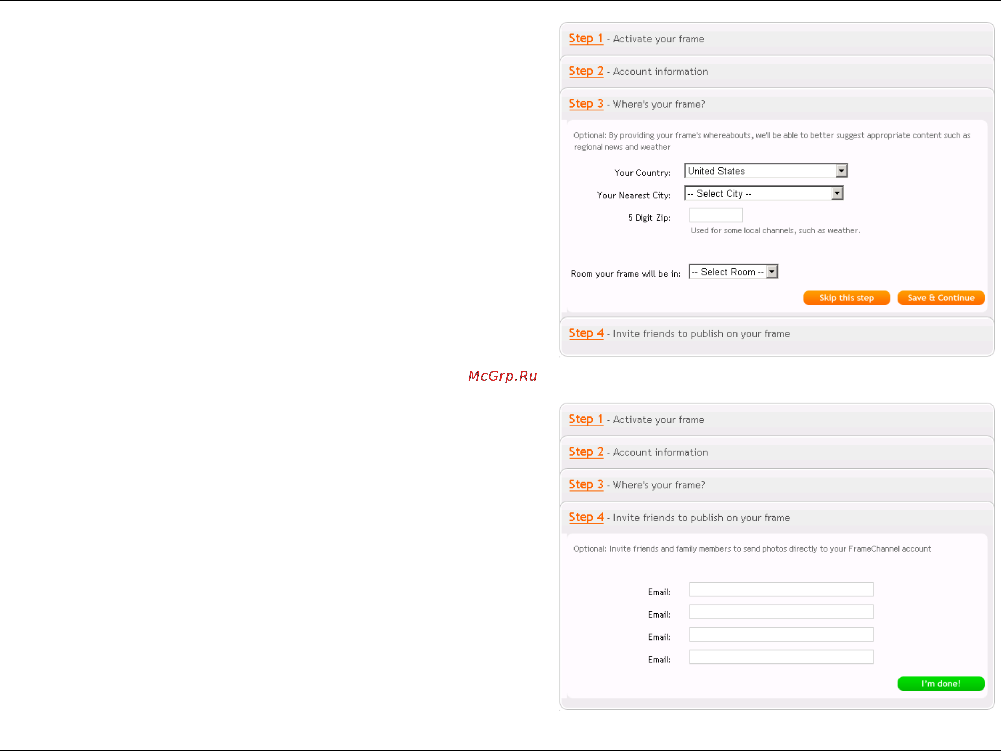Click the 'Your Nearest City:' label

pos(634,195)
